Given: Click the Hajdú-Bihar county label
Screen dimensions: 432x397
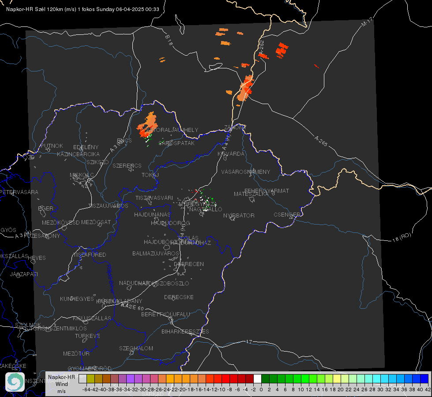Looking at the screenshot, I should 110,279.
